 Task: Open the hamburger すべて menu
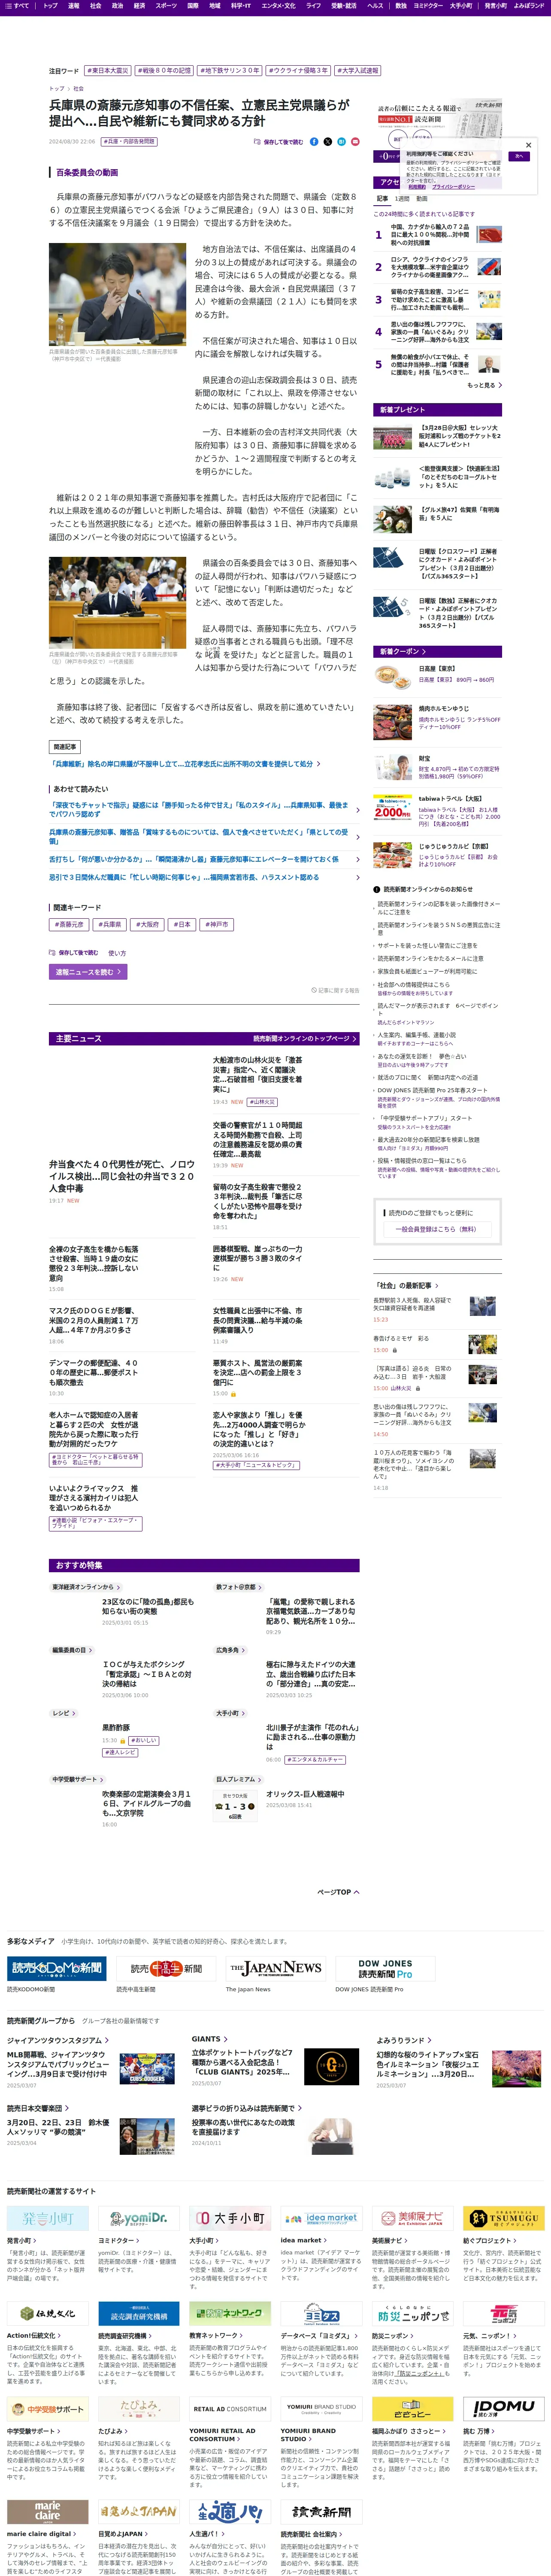pos(17,6)
